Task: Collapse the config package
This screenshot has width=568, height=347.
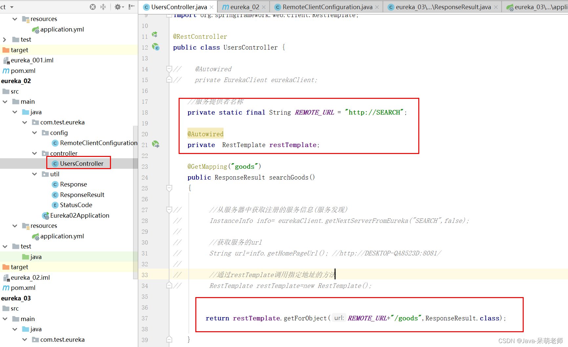Action: (34, 133)
